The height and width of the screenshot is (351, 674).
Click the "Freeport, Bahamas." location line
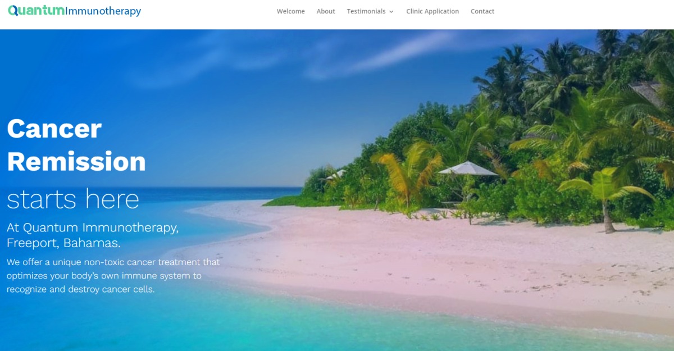(63, 243)
